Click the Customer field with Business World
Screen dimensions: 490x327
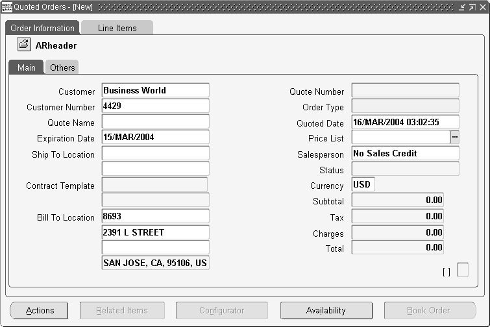156,90
